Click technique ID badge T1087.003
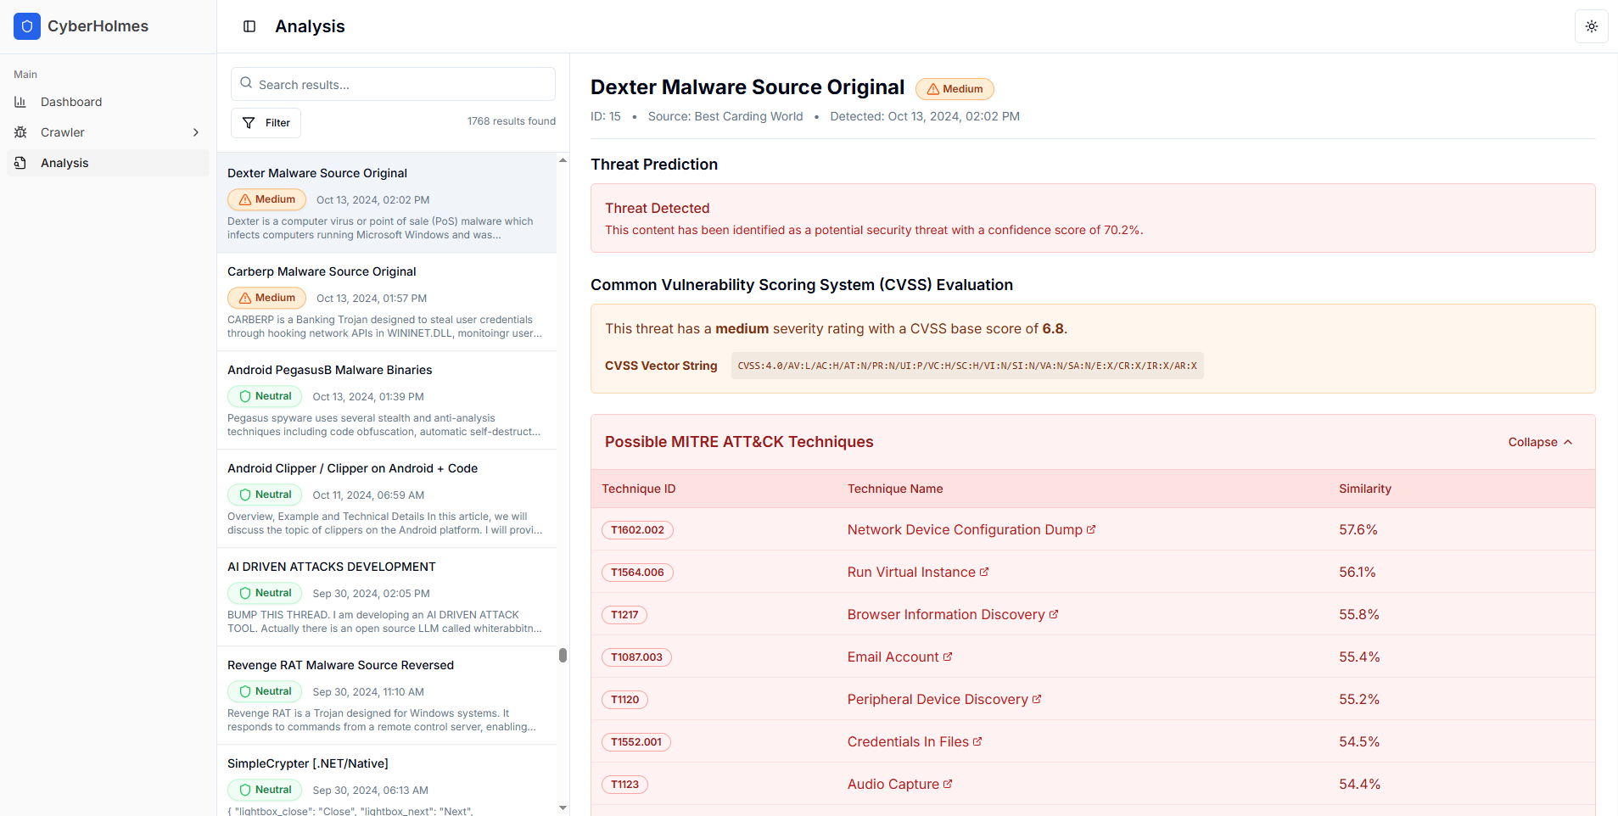The image size is (1618, 816). [636, 657]
